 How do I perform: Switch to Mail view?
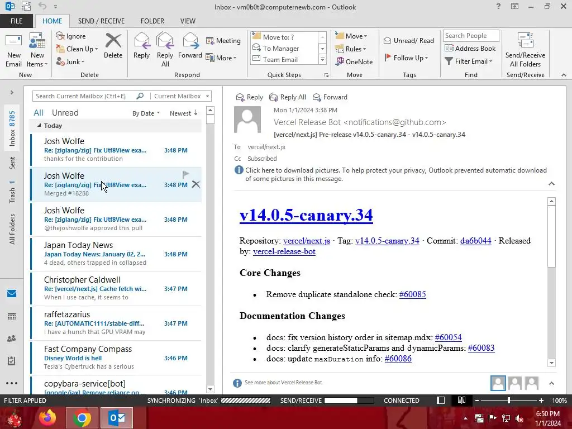pos(12,294)
